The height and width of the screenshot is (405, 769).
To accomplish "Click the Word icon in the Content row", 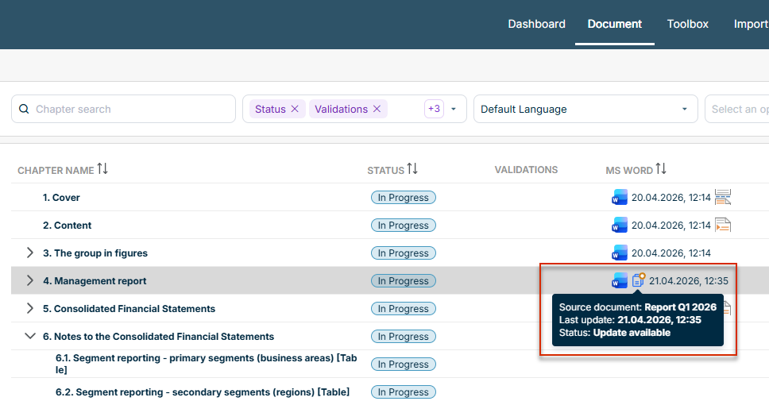I will pos(620,226).
